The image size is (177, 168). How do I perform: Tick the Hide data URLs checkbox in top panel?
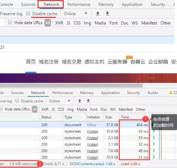(x=10, y=22)
